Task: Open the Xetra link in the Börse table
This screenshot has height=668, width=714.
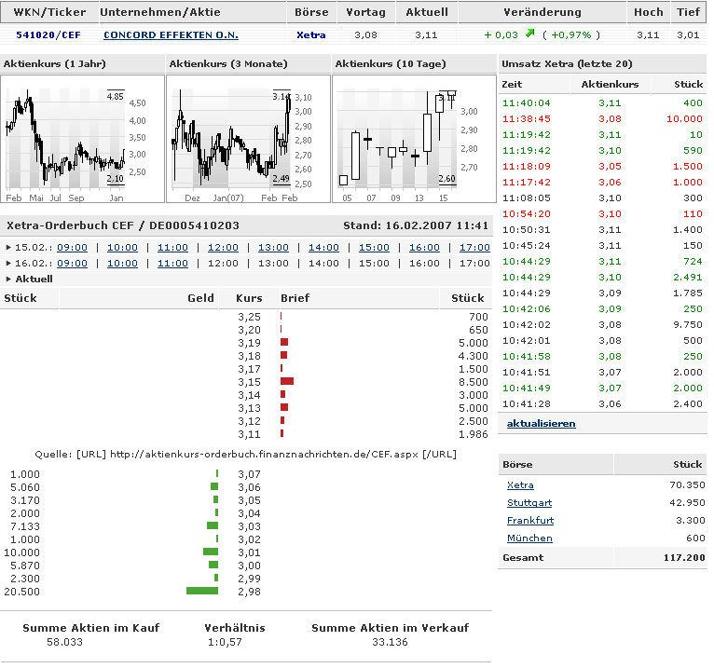Action: (x=520, y=485)
